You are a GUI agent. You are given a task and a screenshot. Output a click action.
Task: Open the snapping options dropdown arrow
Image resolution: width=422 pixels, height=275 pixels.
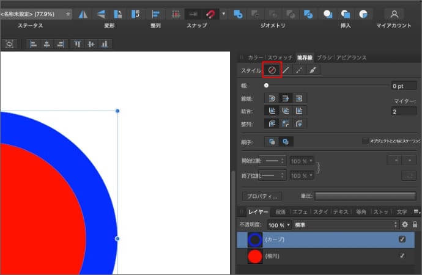pyautogui.click(x=224, y=13)
